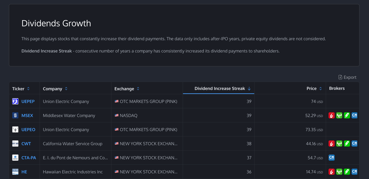This screenshot has width=369, height=179.
Task: Click the Brokers column header
Action: [x=337, y=88]
